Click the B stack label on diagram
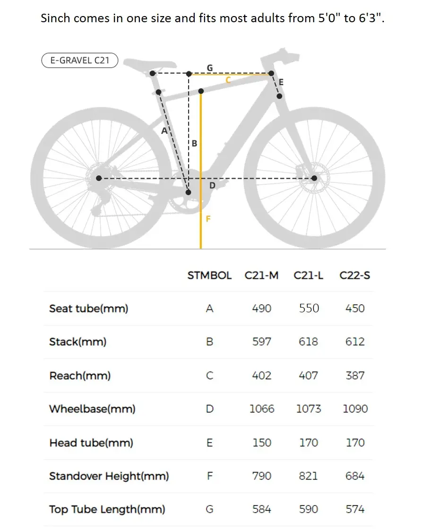Image resolution: width=439 pixels, height=532 pixels. [x=194, y=144]
